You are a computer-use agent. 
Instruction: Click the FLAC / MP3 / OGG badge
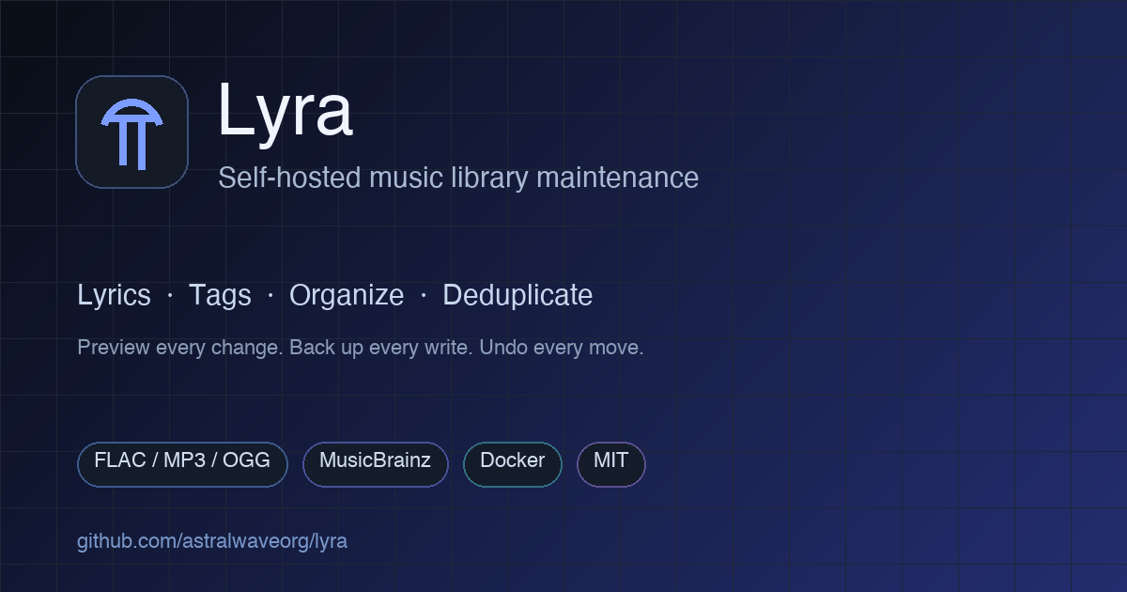coord(182,464)
